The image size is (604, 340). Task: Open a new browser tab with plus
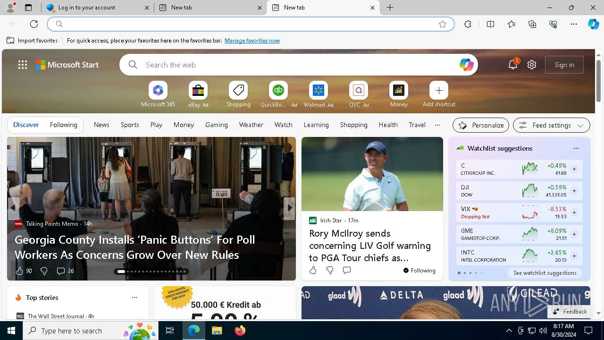coord(390,8)
